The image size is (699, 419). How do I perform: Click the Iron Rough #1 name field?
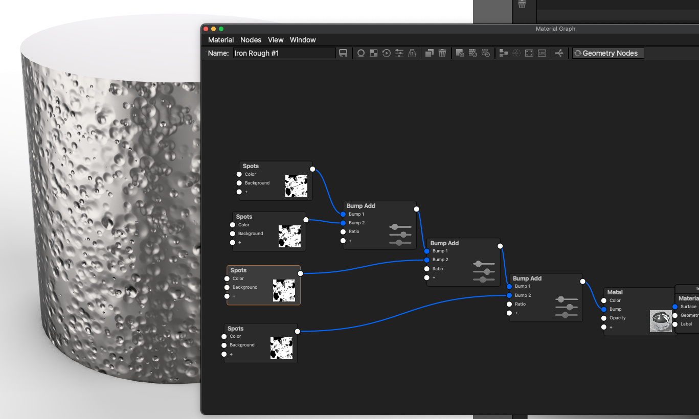(x=284, y=53)
